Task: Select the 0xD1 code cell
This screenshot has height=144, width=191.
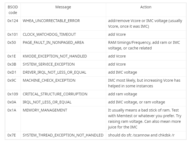Action: coord(13,73)
